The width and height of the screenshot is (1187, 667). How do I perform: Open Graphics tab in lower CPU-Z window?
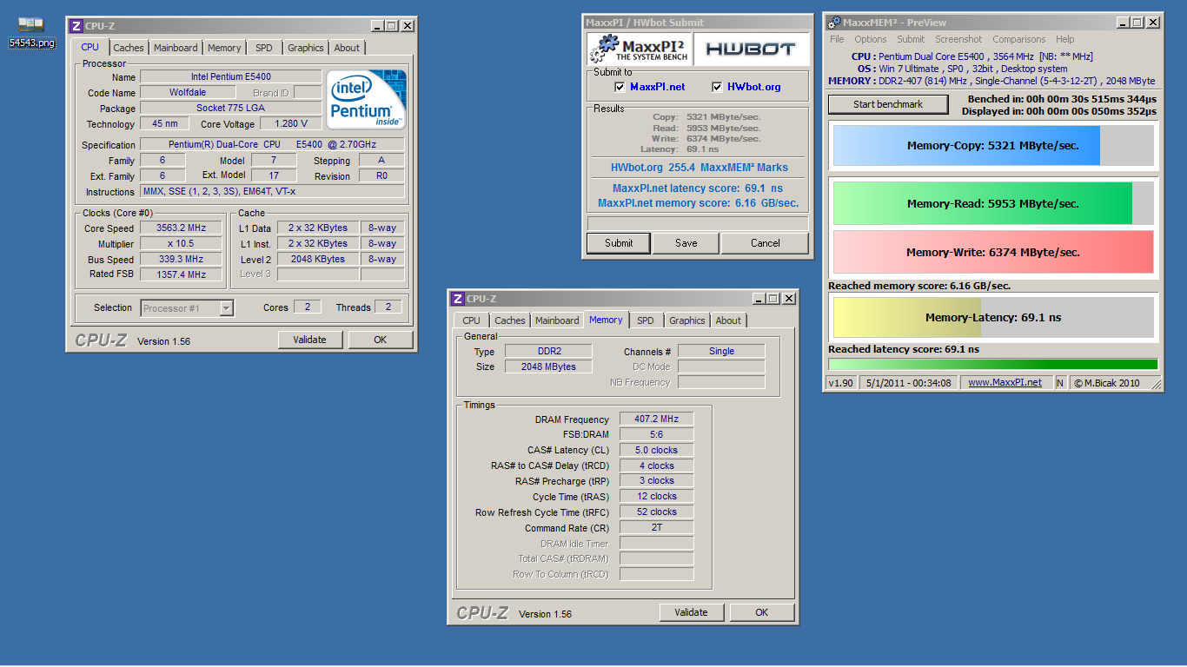687,320
